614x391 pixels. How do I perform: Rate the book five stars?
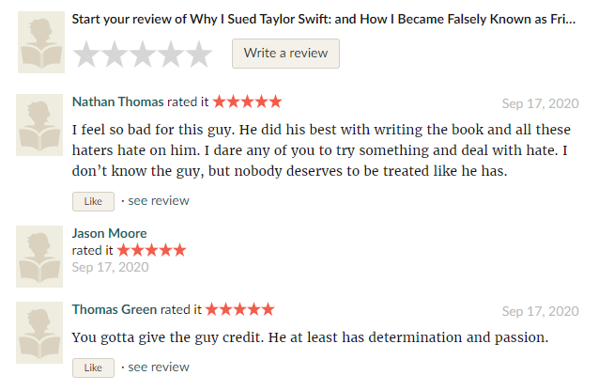click(x=199, y=55)
